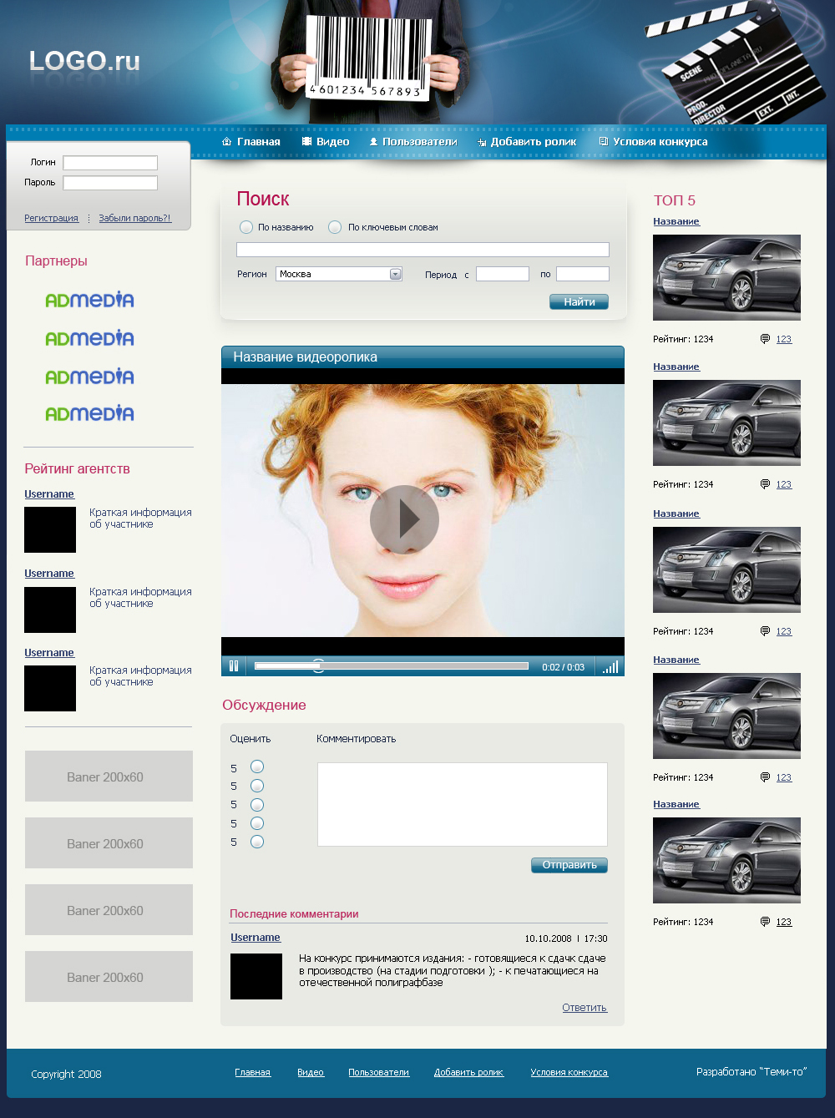Open Главная in the top navigation bar
This screenshot has height=1118, width=835.
pos(259,142)
